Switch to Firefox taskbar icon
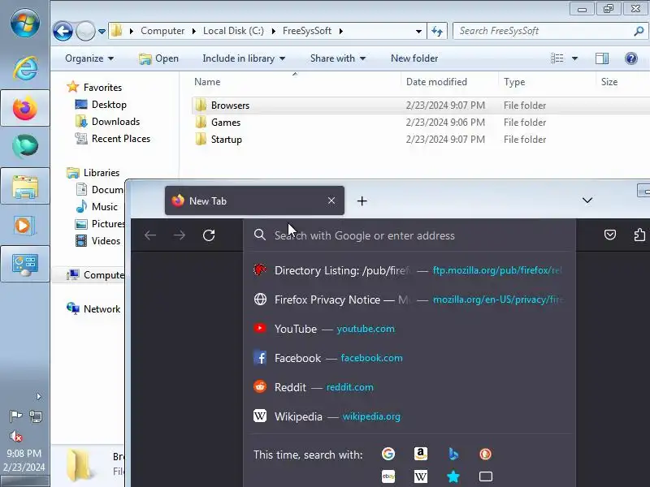The width and height of the screenshot is (650, 487). click(x=25, y=108)
